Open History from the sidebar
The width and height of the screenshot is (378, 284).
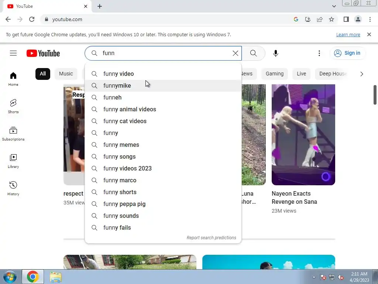click(13, 188)
